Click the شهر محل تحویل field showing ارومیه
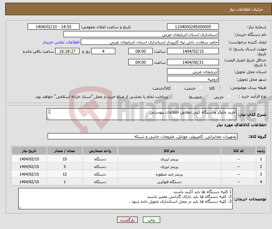 pos(193,79)
